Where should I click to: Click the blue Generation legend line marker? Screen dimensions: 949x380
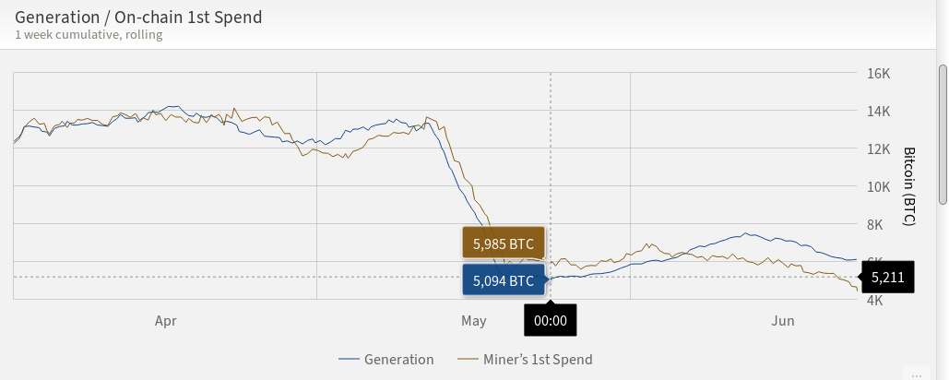pos(349,360)
